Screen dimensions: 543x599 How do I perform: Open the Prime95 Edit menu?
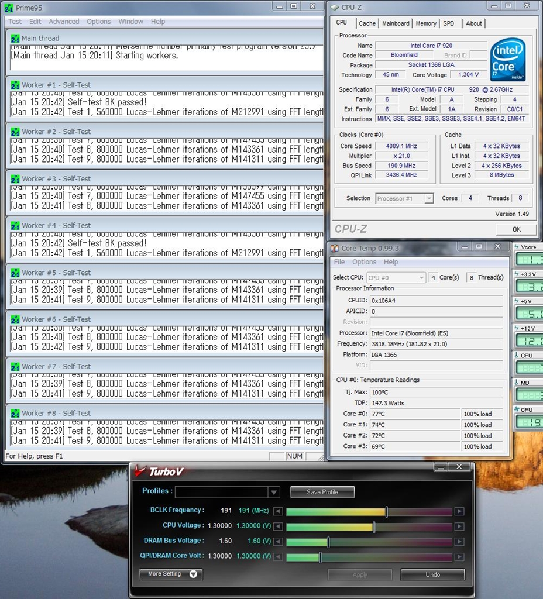[x=35, y=22]
